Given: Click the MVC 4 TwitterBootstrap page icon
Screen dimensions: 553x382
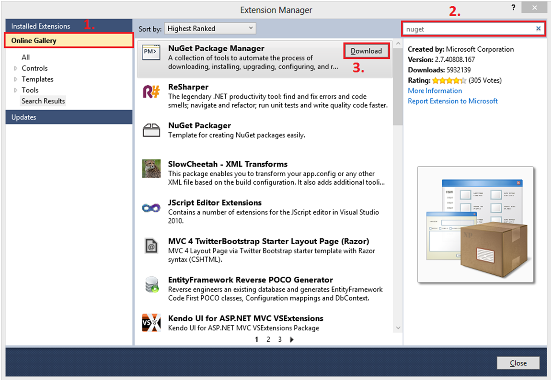Looking at the screenshot, I should [x=151, y=246].
